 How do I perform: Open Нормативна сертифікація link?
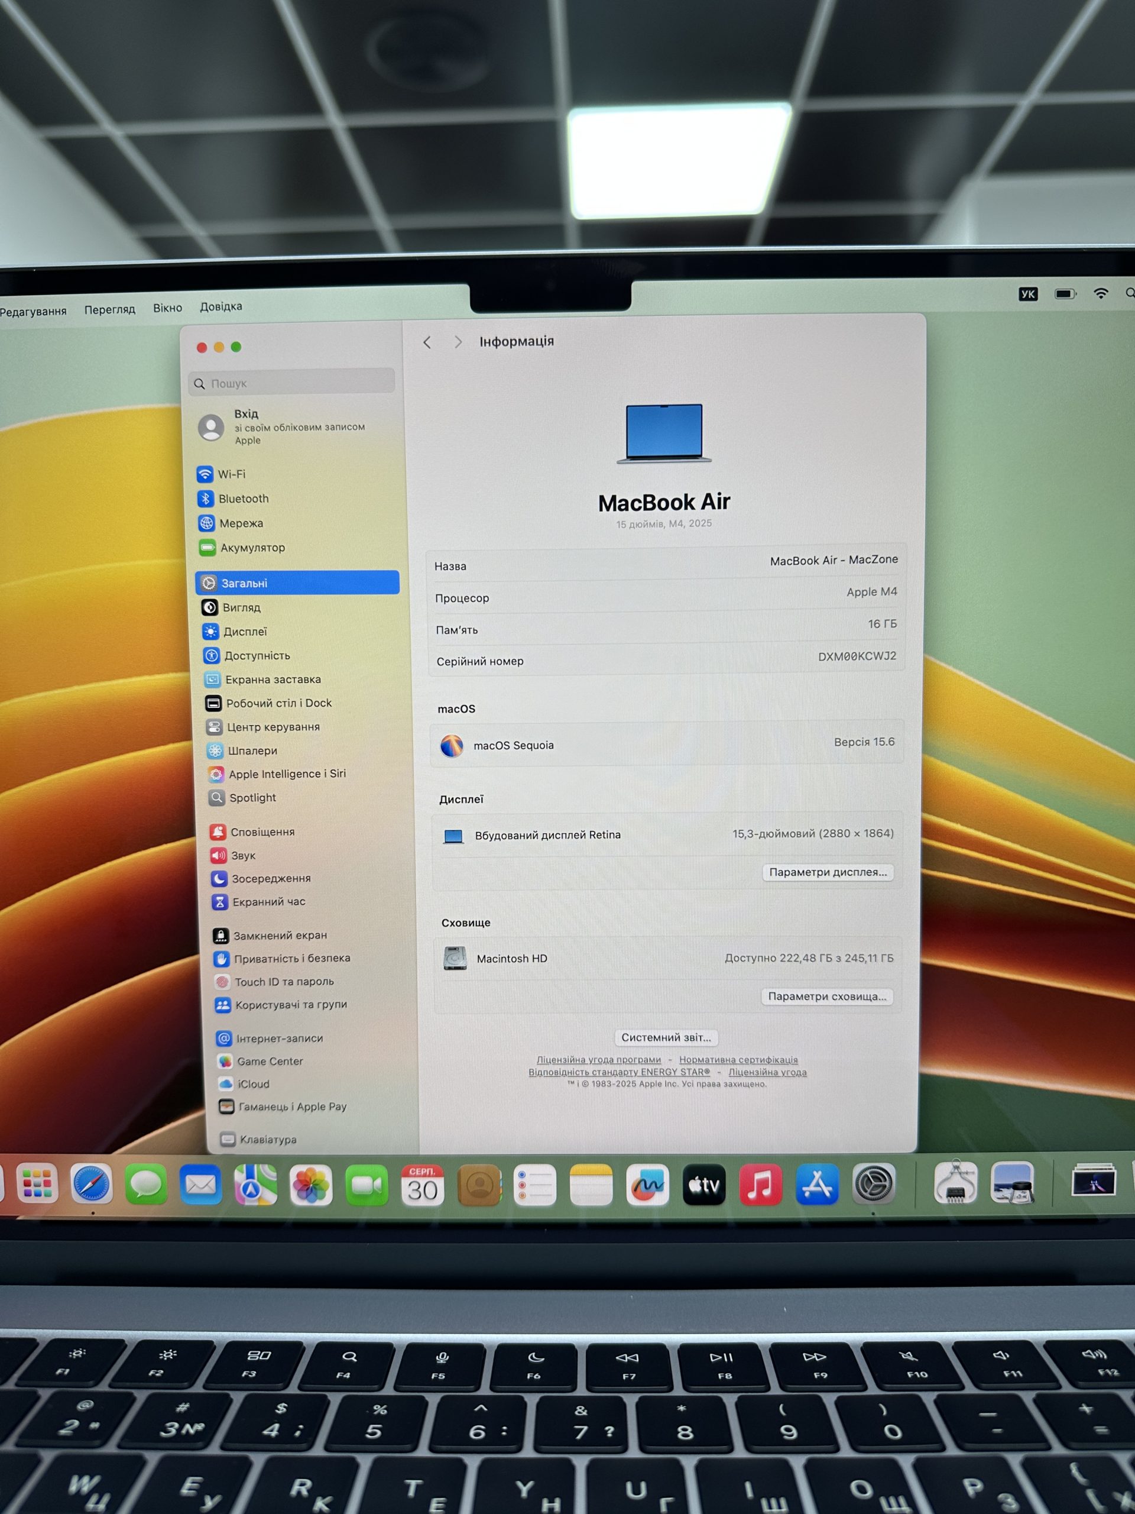[x=738, y=1060]
